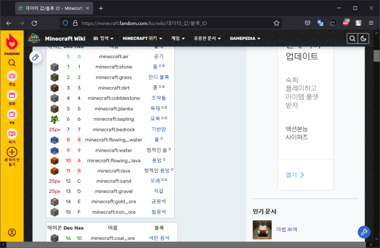Click the grass block icon
This screenshot has height=248, width=380.
[55, 77]
